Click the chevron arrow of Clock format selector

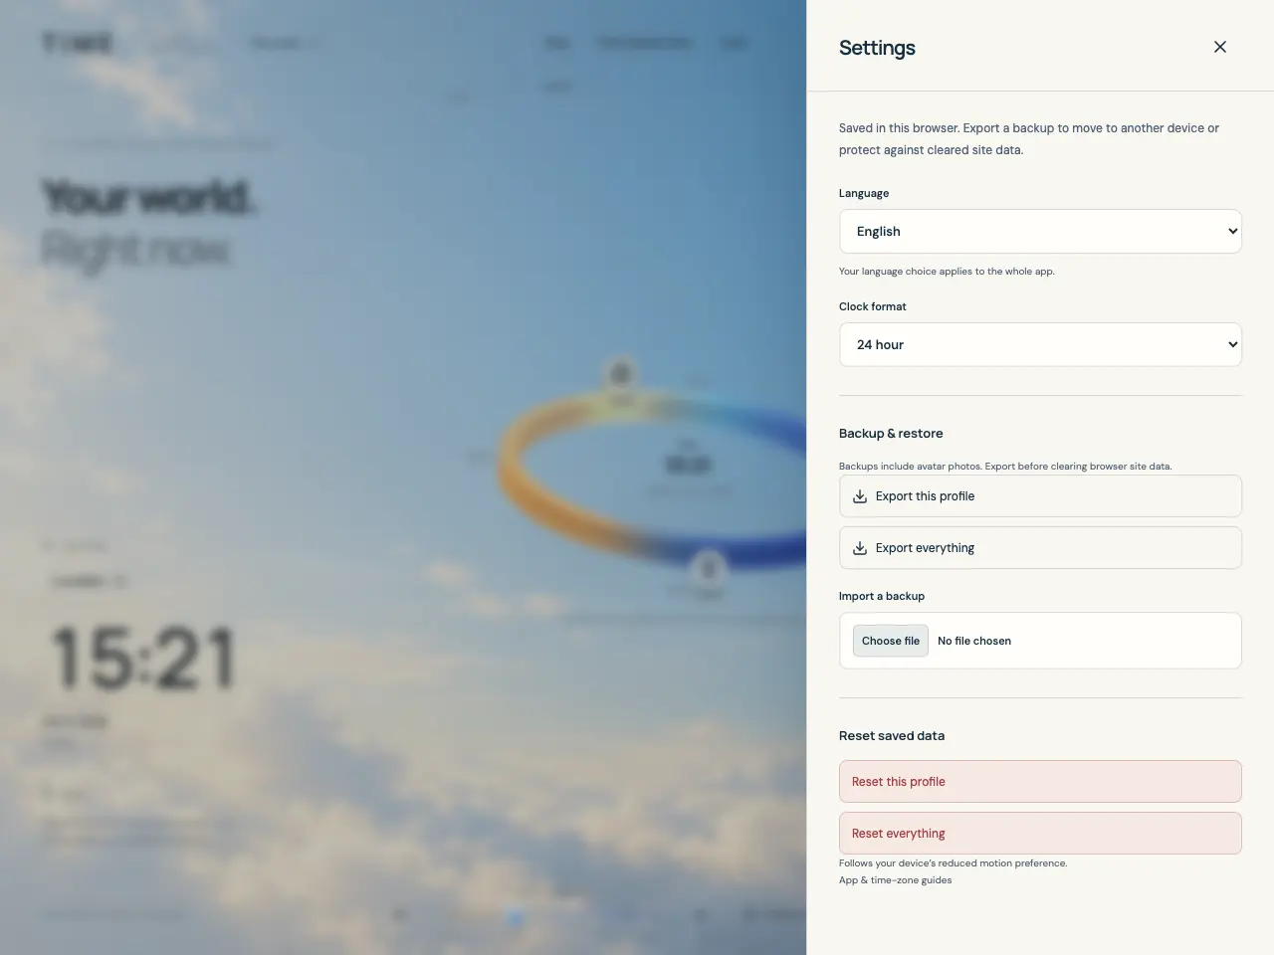tap(1232, 344)
